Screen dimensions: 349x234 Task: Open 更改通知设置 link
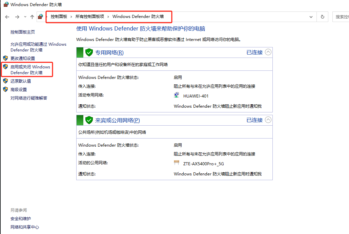(x=23, y=59)
